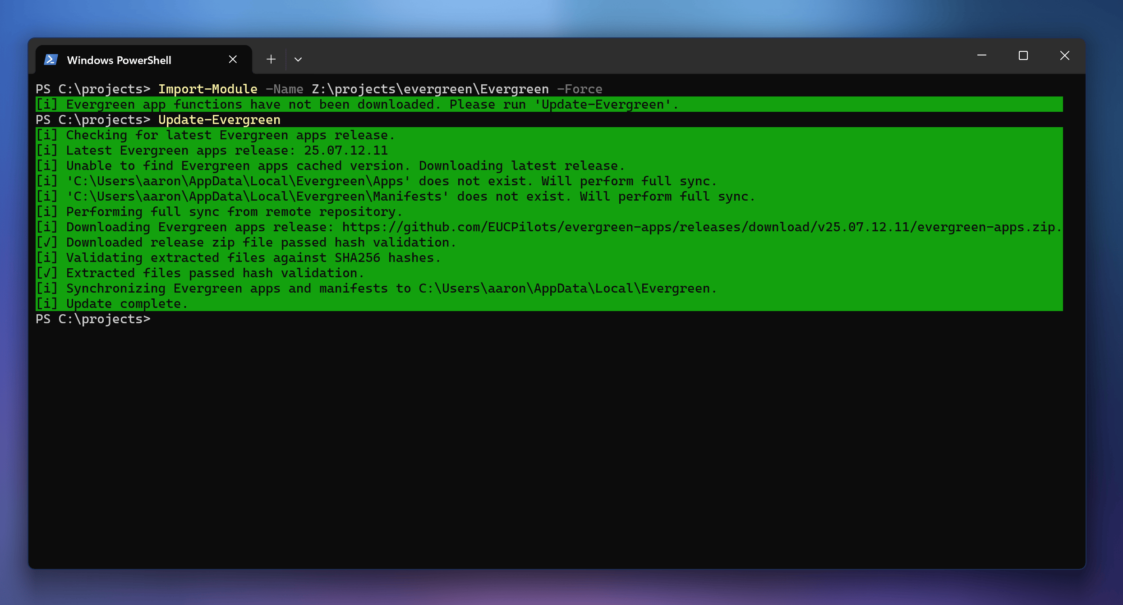Click the final empty PS C:\projects> prompt
The height and width of the screenshot is (605, 1123).
coord(93,319)
